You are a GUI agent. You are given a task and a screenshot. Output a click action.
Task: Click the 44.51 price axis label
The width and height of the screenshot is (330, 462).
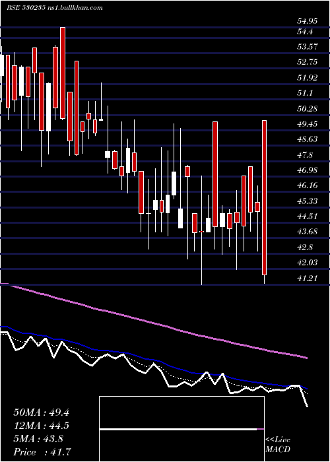pyautogui.click(x=308, y=216)
